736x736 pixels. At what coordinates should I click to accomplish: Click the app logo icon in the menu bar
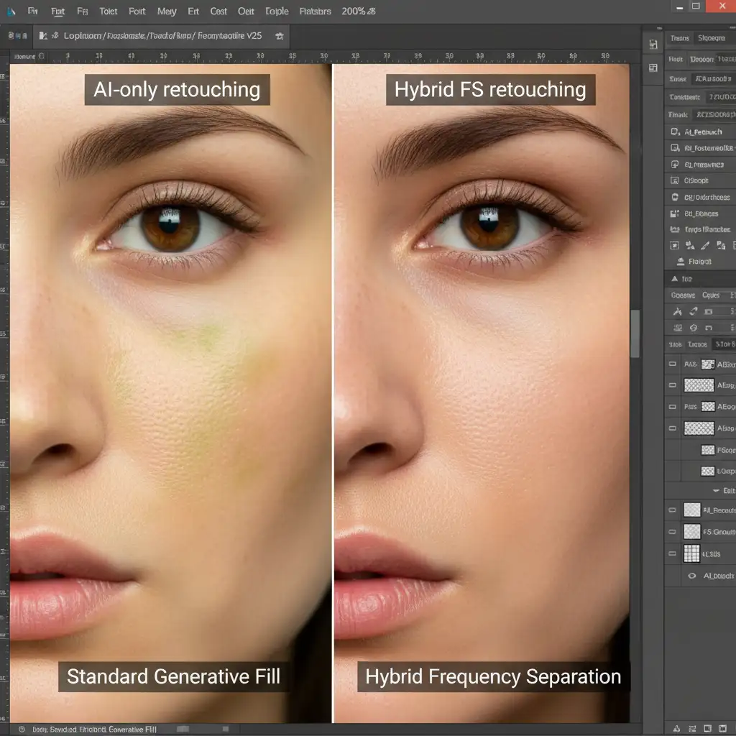pos(11,11)
